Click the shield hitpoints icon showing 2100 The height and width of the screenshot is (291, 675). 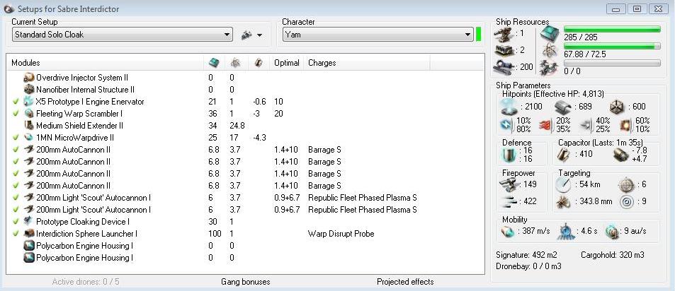pos(509,107)
